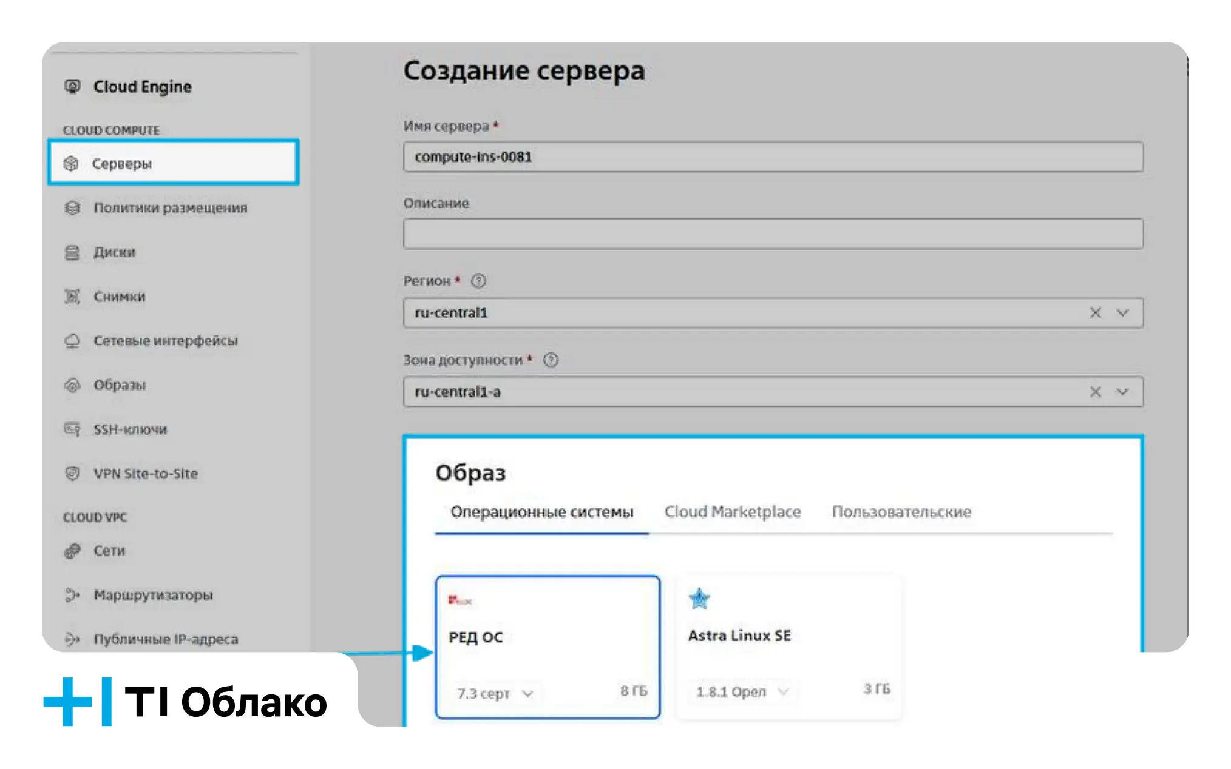Image resolution: width=1231 pixels, height=769 pixels.
Task: Click the CLOUD COMPUTE section label
Action: (x=112, y=130)
